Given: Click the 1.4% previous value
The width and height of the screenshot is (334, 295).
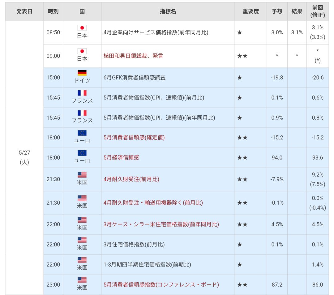Looking at the screenshot, I should [318, 265].
